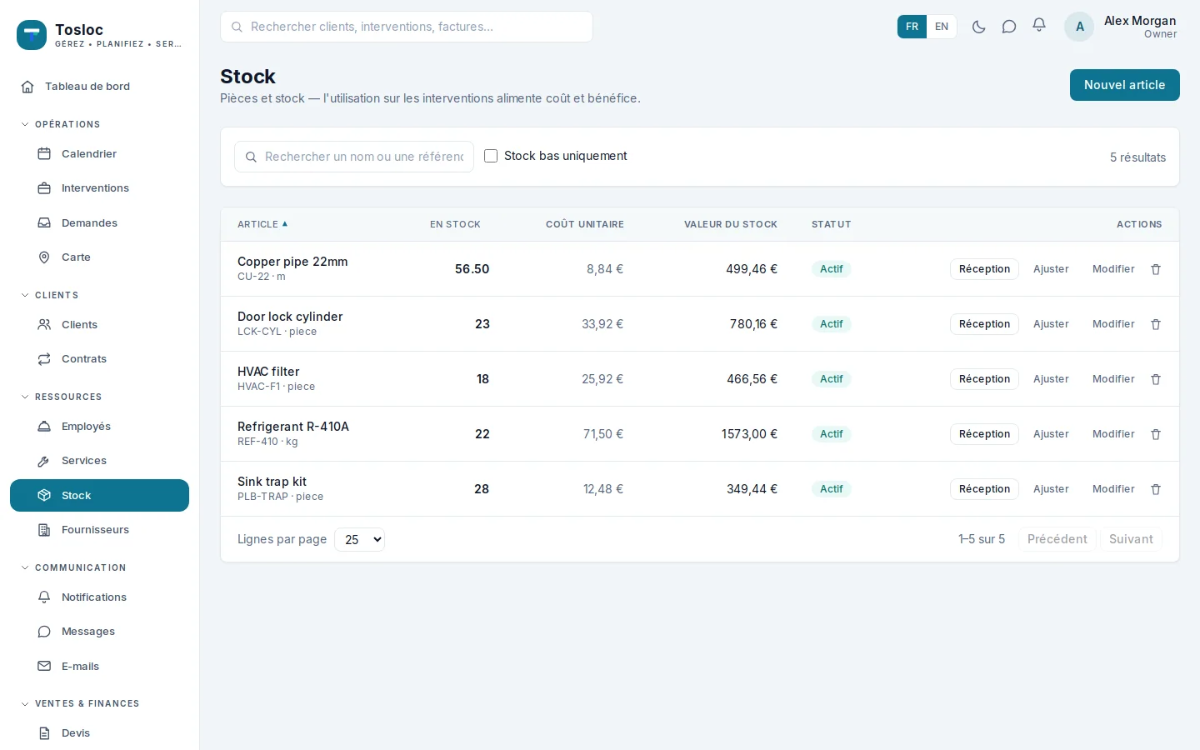Image resolution: width=1200 pixels, height=750 pixels.
Task: Sort table by ARTICLE column
Action: coord(262,224)
